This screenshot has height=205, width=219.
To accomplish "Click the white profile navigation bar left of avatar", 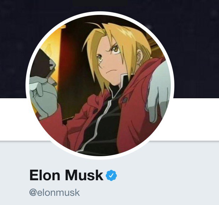I will click(x=13, y=119).
